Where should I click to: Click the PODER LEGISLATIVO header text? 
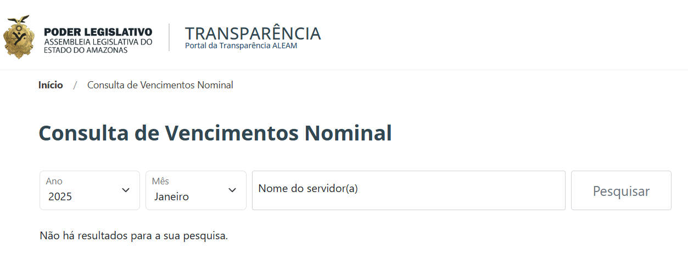pos(98,32)
